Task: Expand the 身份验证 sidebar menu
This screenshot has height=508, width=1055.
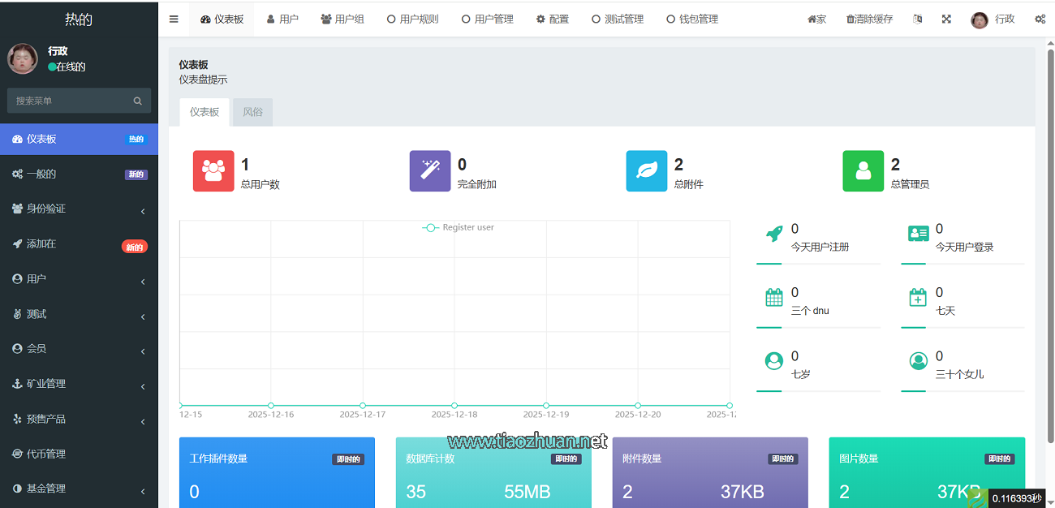Action: click(79, 209)
